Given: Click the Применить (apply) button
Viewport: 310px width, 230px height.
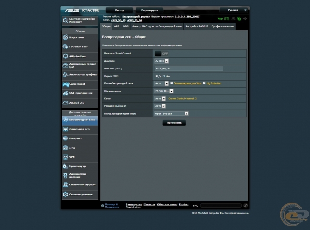Looking at the screenshot, I should click(x=174, y=123).
